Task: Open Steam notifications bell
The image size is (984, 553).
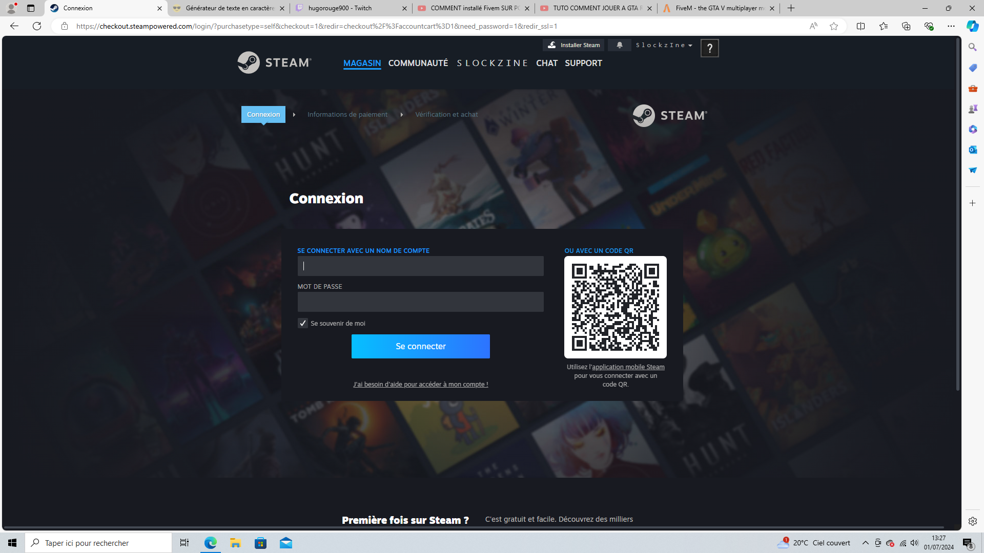Action: click(620, 45)
